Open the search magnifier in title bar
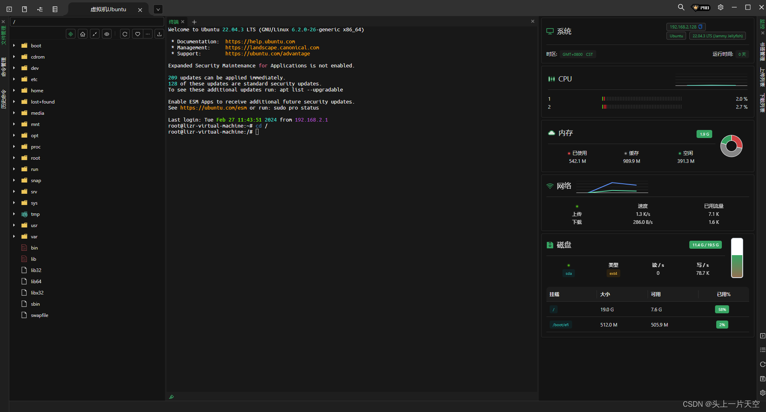Viewport: 766px width, 412px height. point(681,7)
